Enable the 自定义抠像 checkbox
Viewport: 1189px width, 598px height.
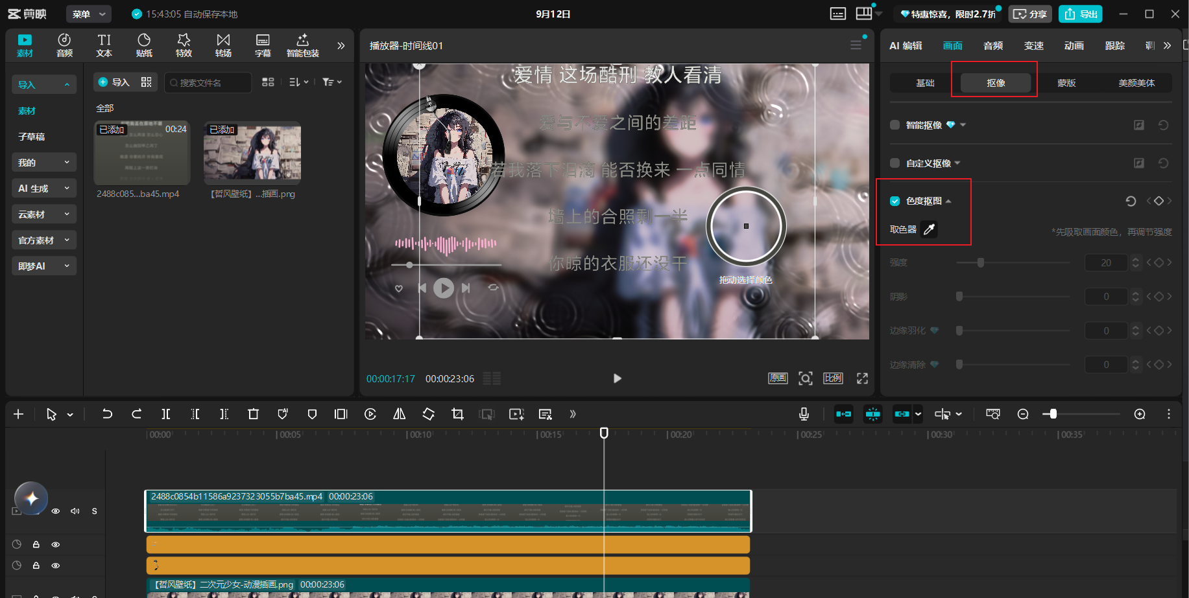895,163
